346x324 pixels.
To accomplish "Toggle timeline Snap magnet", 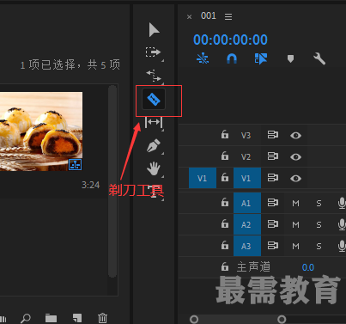I will pyautogui.click(x=232, y=58).
